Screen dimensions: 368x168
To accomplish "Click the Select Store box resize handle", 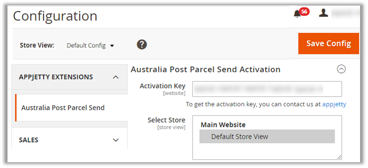I will click(x=339, y=157).
